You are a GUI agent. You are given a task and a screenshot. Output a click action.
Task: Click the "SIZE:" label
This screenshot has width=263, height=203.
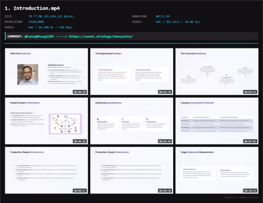(x=9, y=16)
